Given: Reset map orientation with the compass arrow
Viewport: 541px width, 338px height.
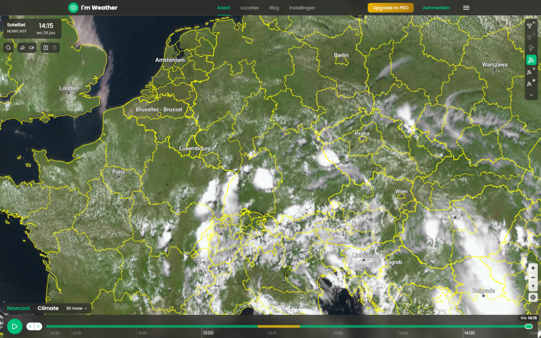Looking at the screenshot, I should point(533,287).
